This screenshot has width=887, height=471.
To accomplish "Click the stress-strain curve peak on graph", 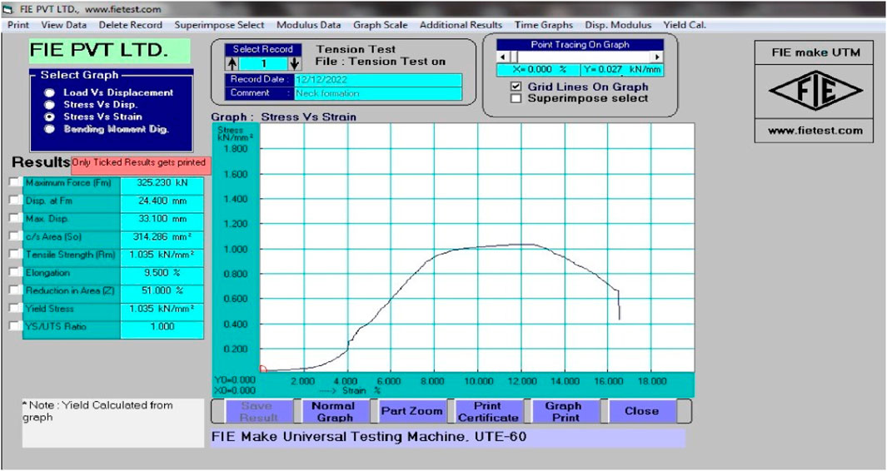I will click(523, 245).
